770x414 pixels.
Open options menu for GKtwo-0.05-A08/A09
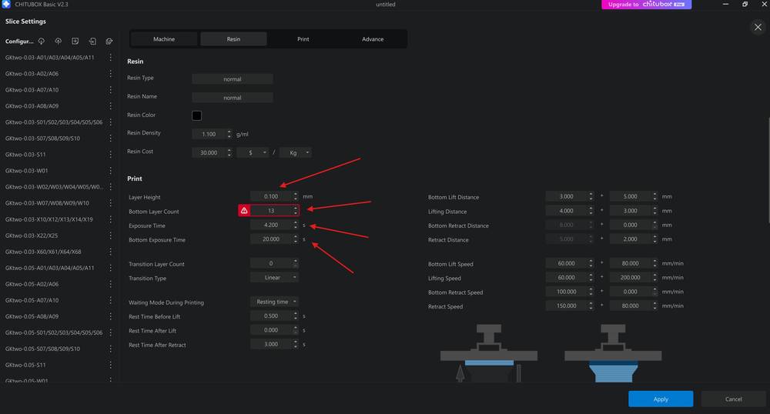[110, 316]
